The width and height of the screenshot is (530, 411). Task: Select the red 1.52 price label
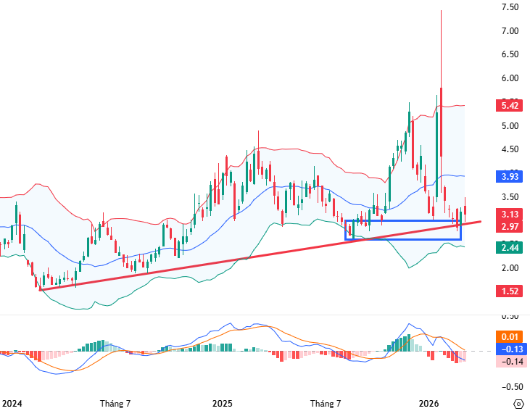[508, 291]
